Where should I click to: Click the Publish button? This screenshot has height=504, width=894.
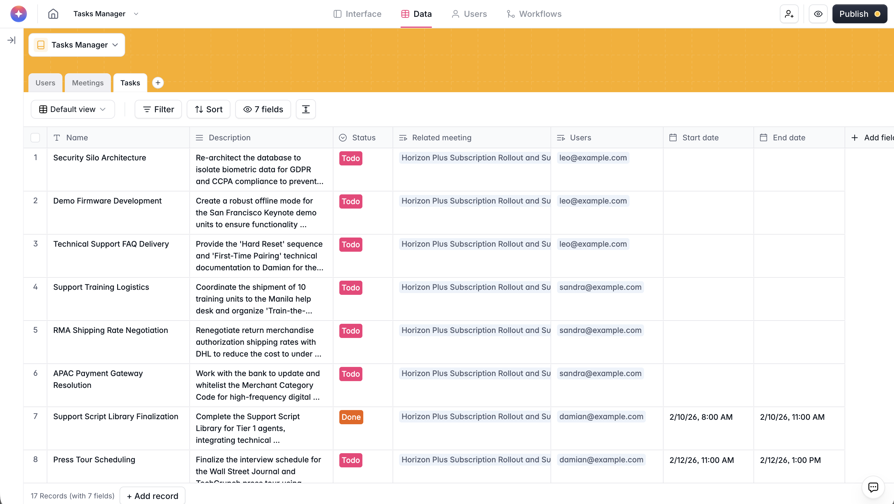860,14
